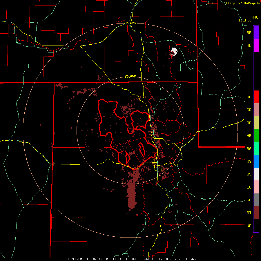Click the ND legend label
Image resolution: width=261 pixels, height=261 pixels.
pyautogui.click(x=249, y=226)
